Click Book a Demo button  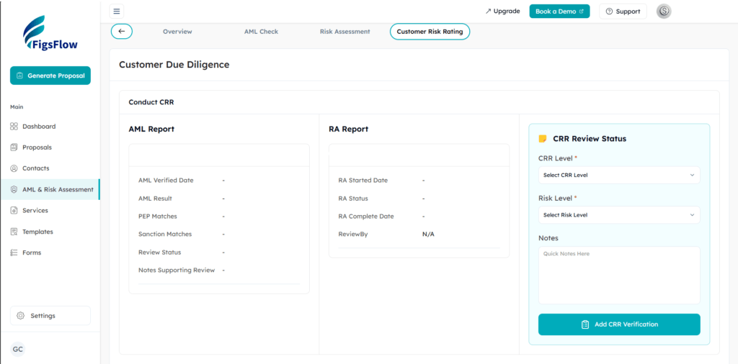[x=559, y=12]
